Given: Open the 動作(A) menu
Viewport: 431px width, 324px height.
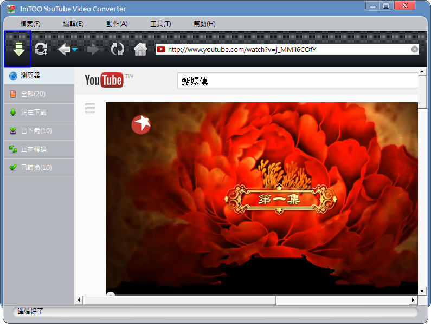Looking at the screenshot, I should coord(117,24).
